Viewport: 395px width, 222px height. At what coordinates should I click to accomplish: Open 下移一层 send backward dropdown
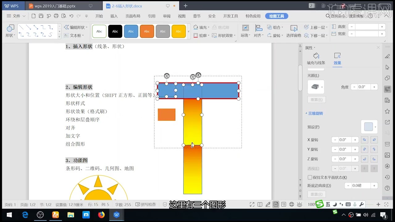[316, 35]
